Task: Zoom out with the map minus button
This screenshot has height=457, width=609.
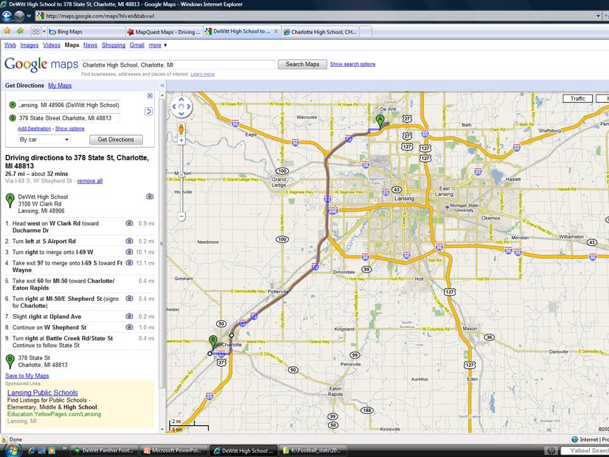Action: click(x=181, y=216)
